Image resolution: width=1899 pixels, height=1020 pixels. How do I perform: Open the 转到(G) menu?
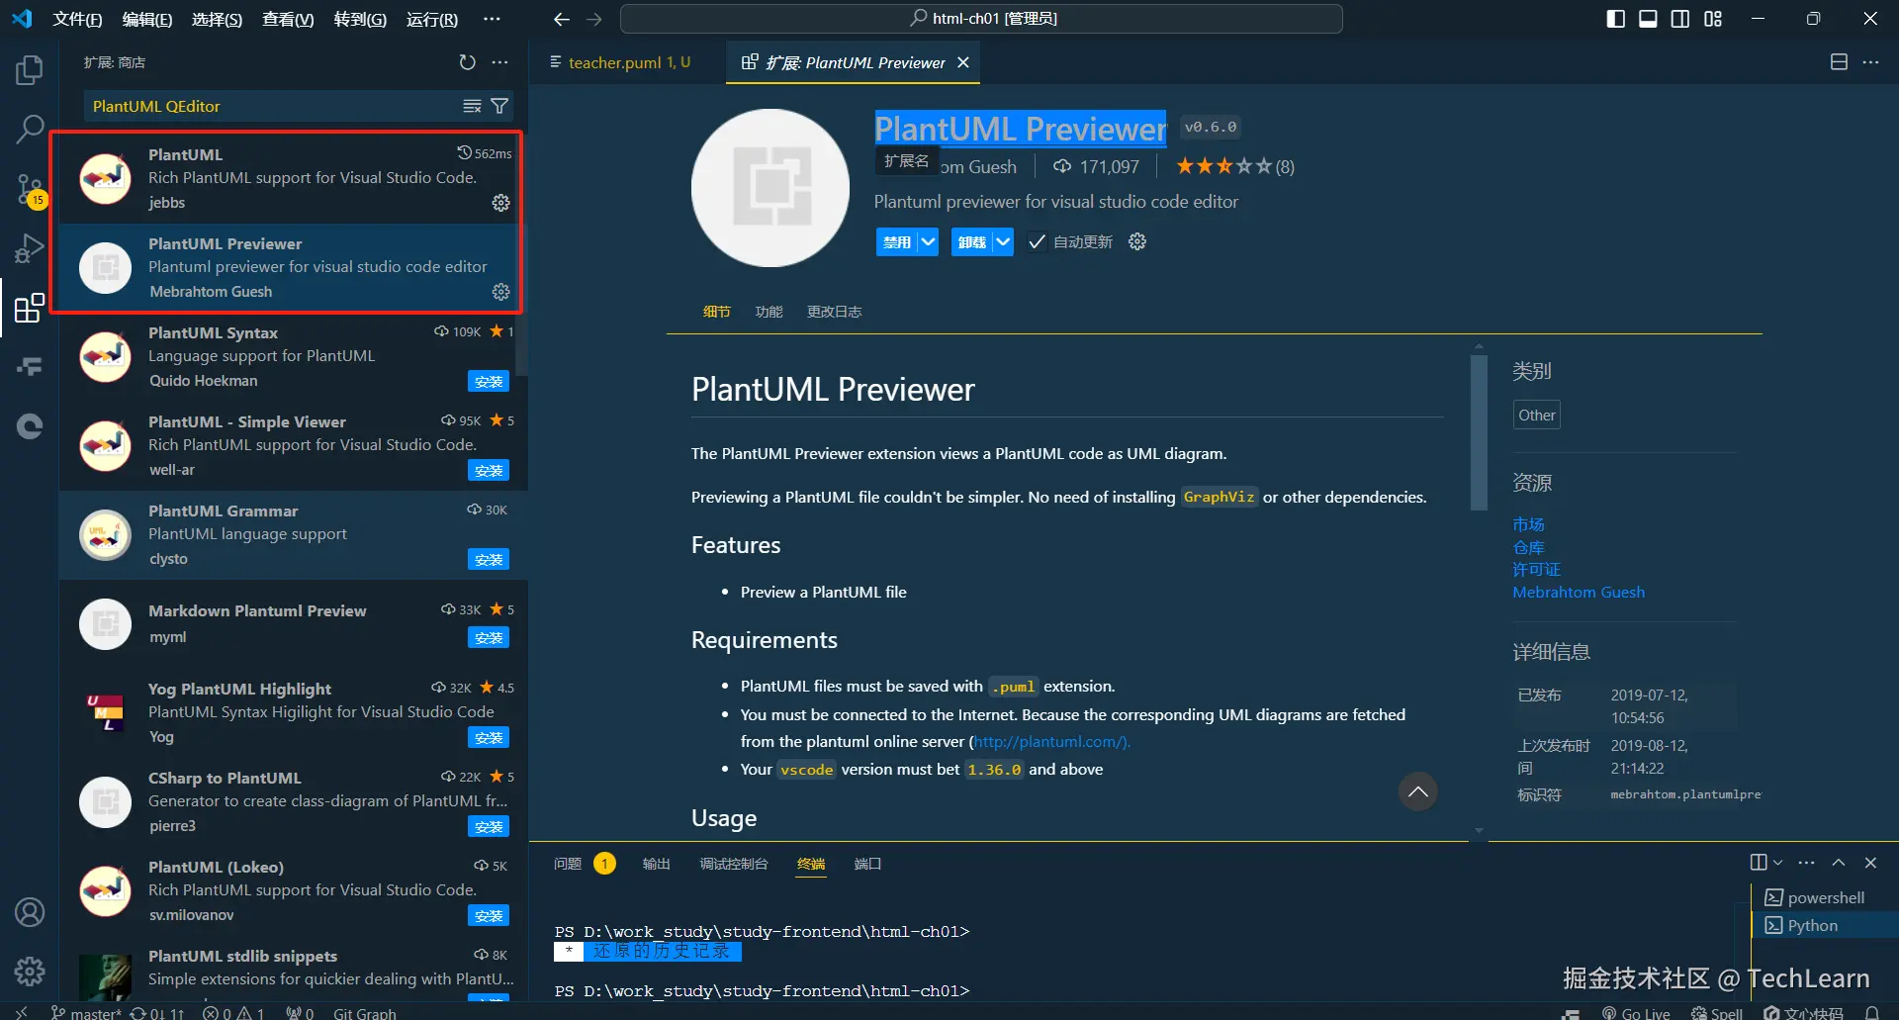(x=360, y=19)
